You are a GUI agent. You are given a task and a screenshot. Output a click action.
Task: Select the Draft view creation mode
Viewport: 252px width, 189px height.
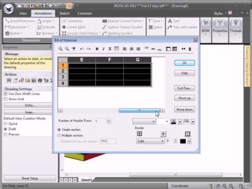[6, 129]
